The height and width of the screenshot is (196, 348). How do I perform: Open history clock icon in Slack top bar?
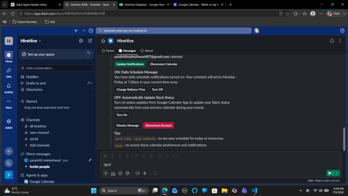91,30
